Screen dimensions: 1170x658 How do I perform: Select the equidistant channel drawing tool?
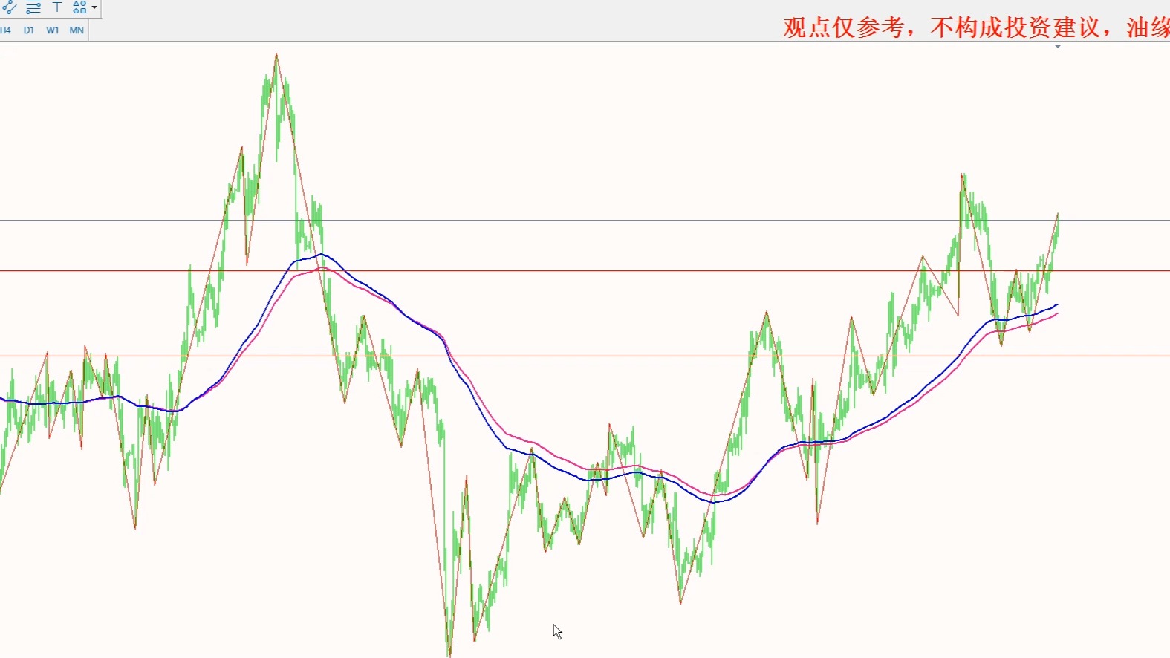8,7
